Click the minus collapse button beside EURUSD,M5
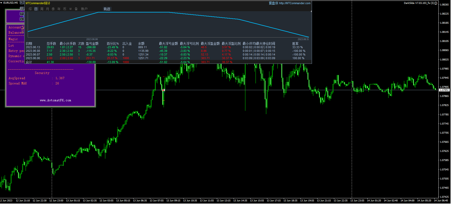This screenshot has height=204, width=451. click(x=22, y=3)
